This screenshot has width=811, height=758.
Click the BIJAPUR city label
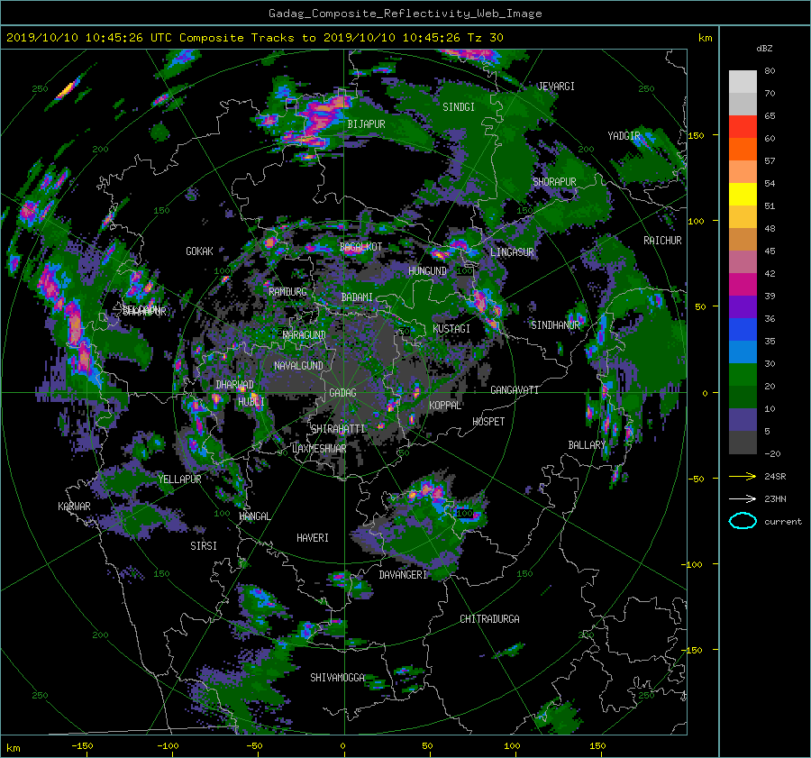click(366, 124)
